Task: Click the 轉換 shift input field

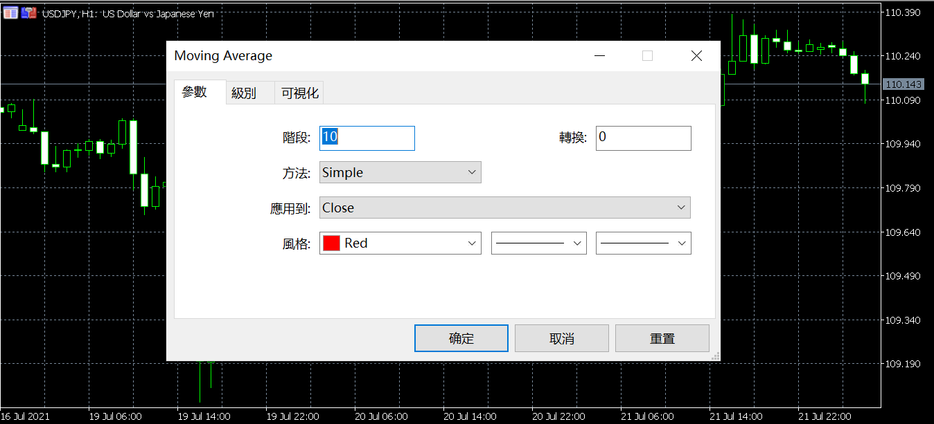Action: pyautogui.click(x=644, y=138)
